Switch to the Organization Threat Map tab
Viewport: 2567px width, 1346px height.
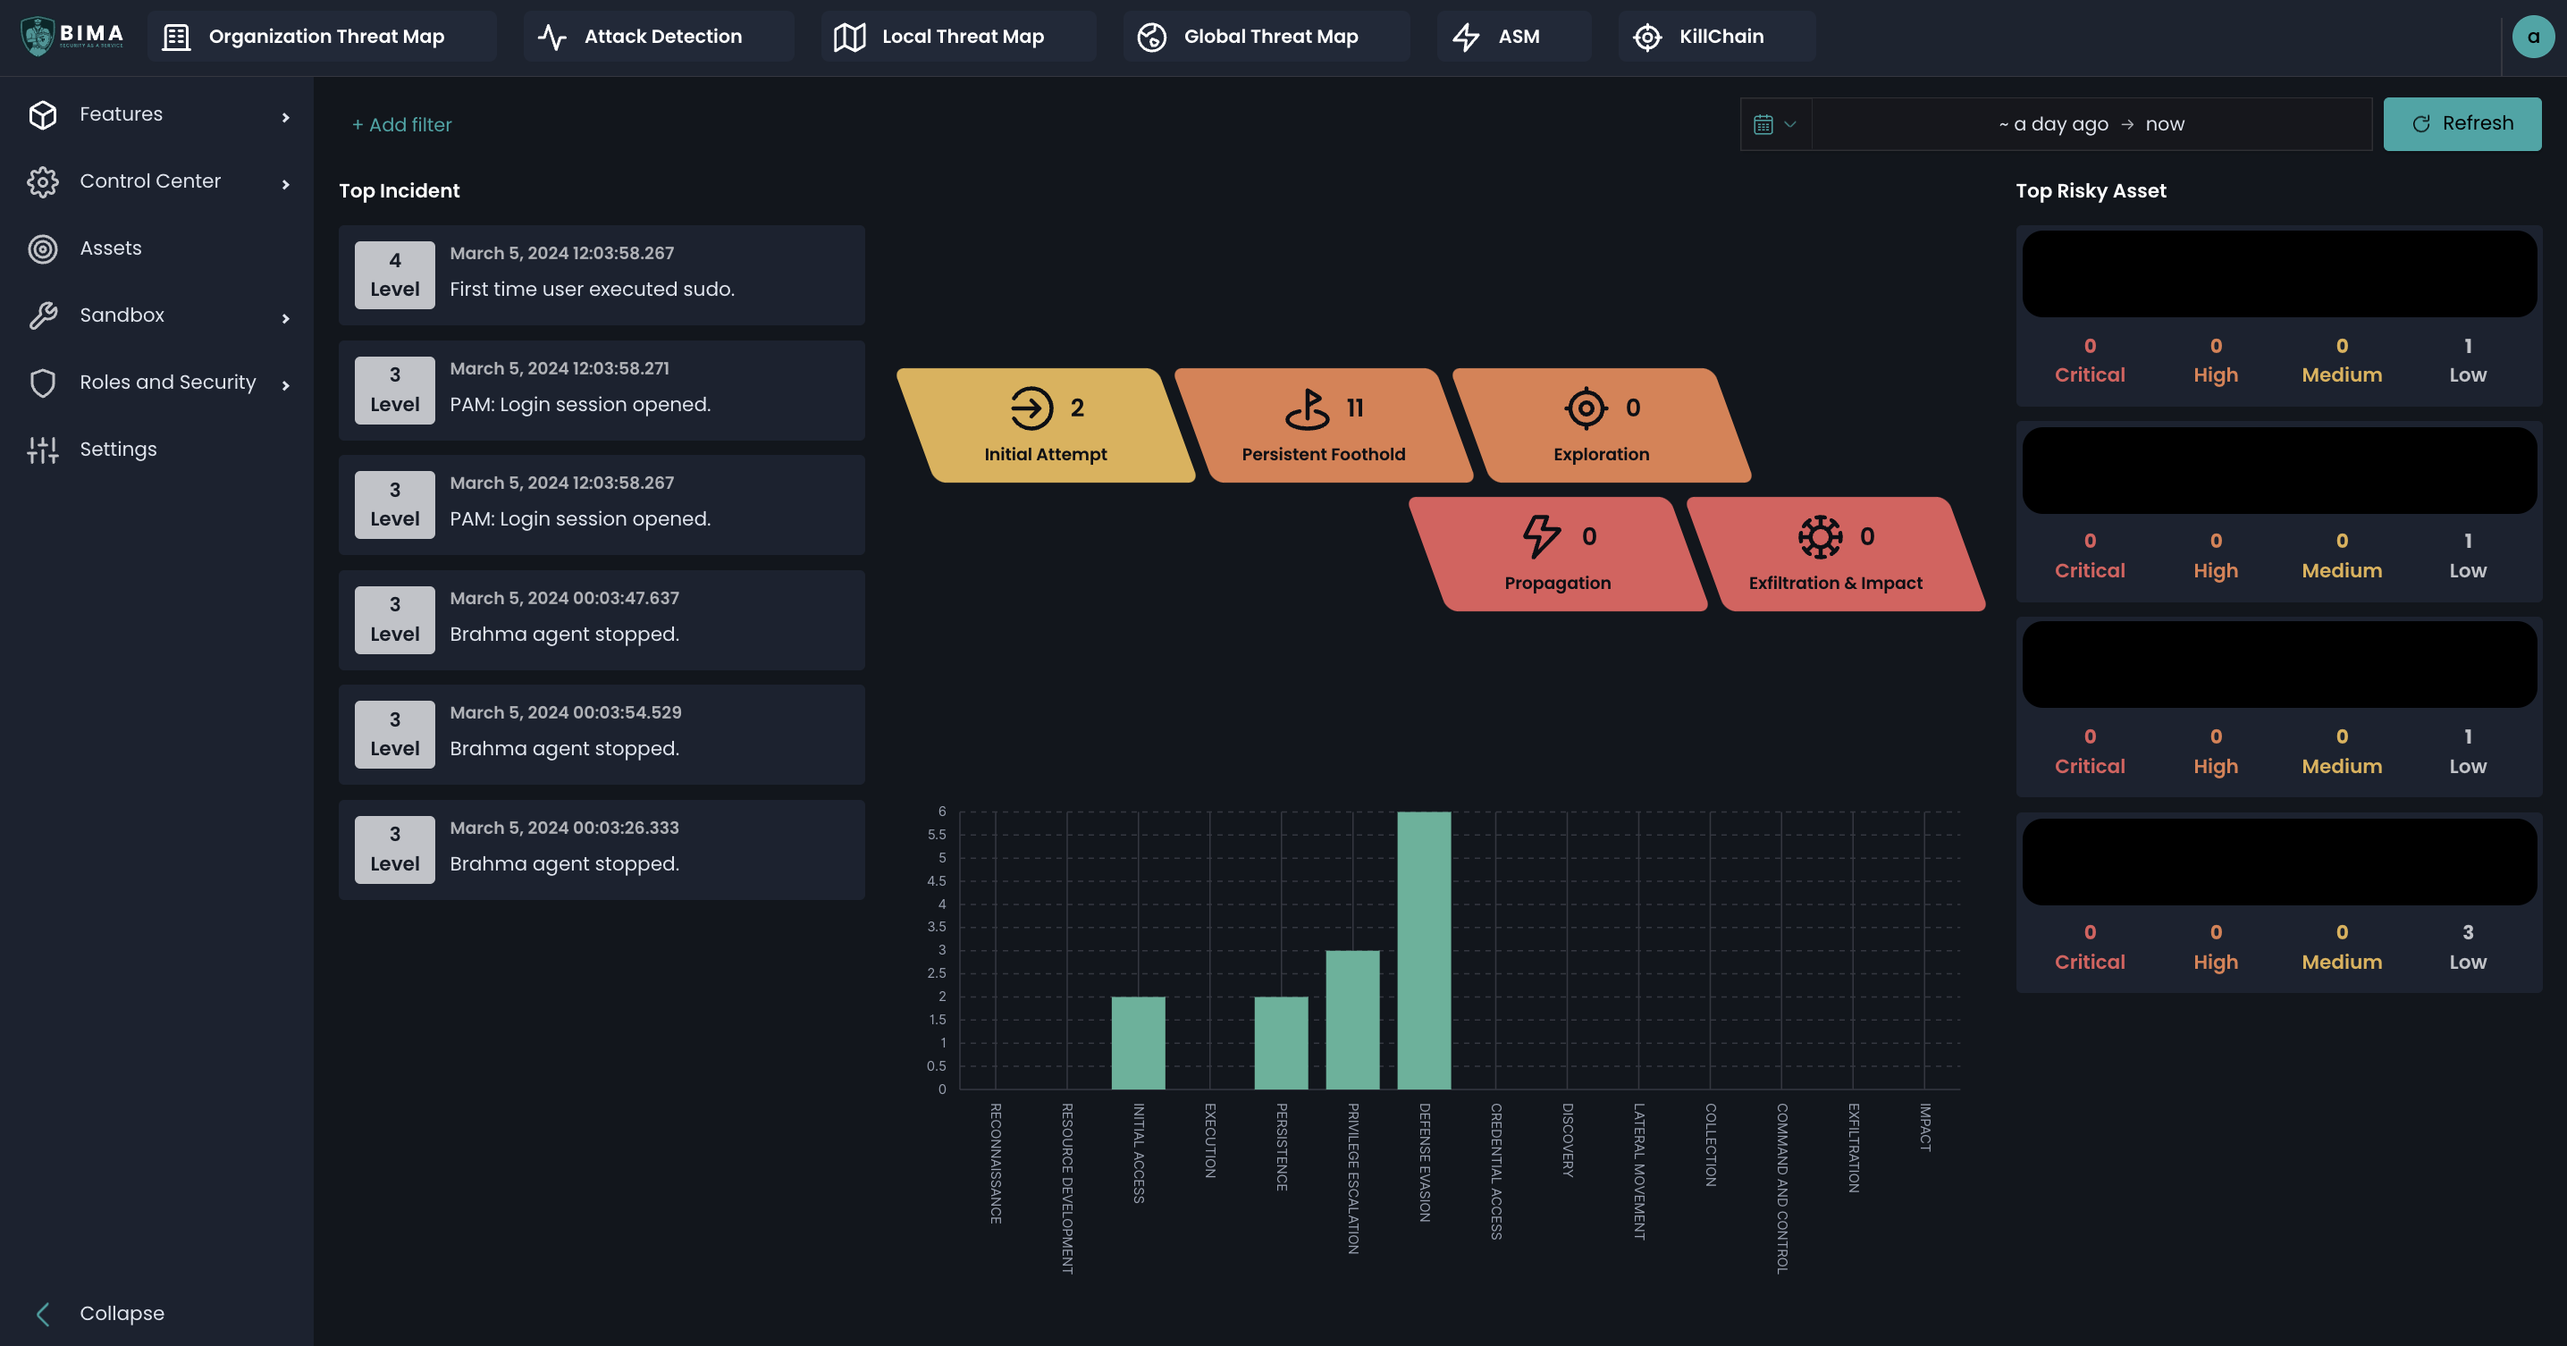[322, 36]
